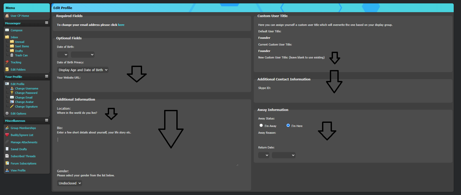Open the Gender dropdown showing Undisclosed
The image size is (461, 195).
[69, 183]
